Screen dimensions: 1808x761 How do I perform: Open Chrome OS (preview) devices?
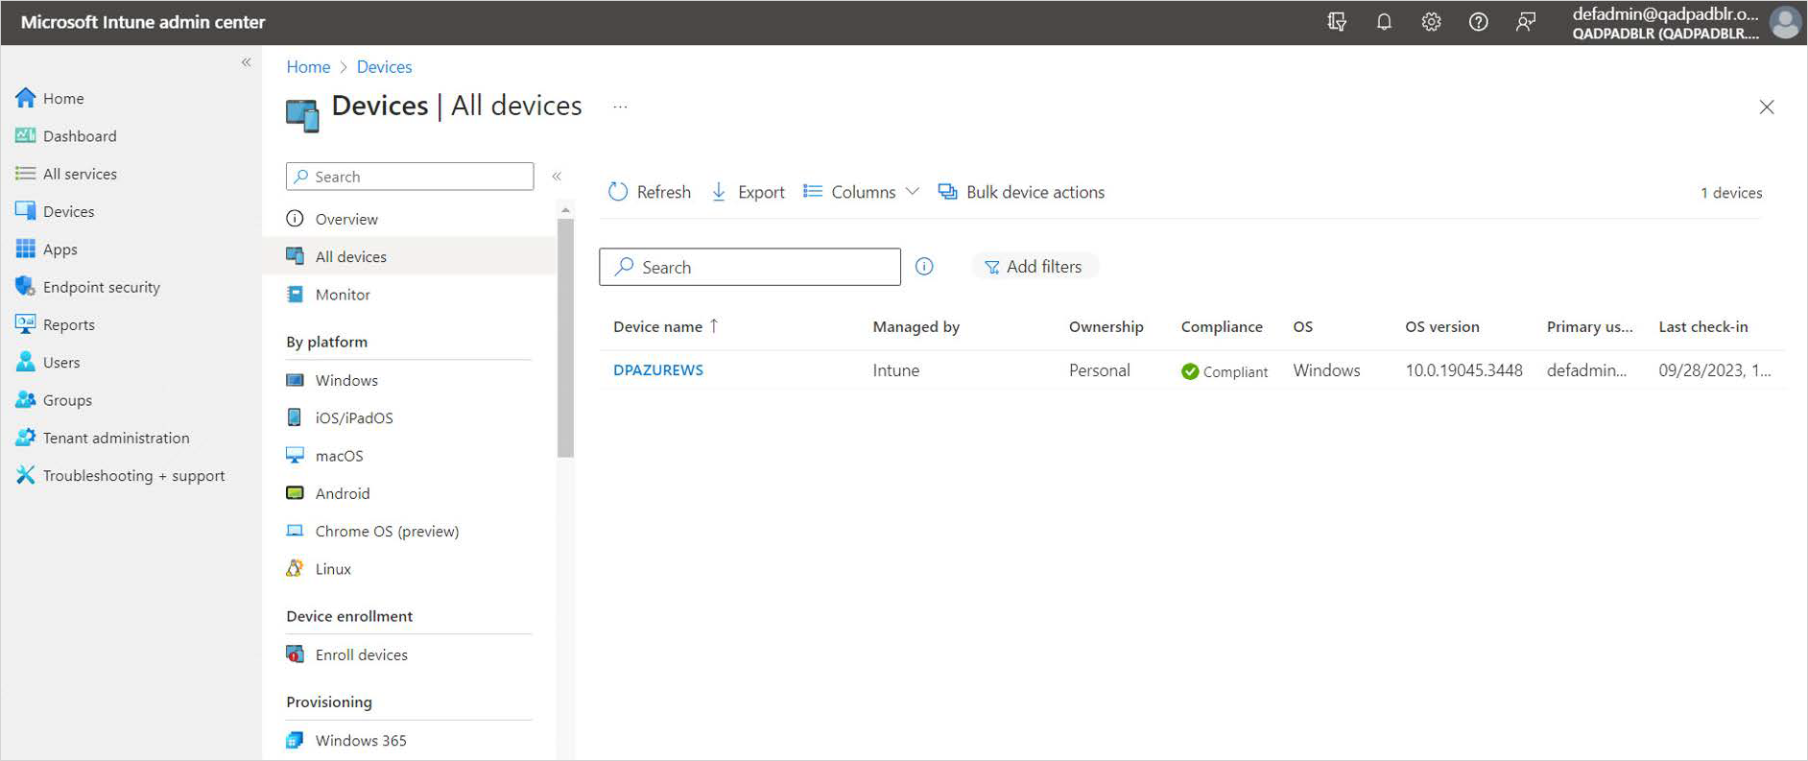pos(372,531)
